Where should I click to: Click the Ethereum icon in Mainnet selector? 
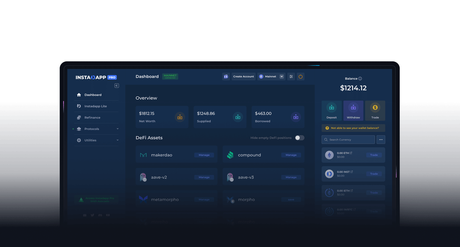(261, 77)
